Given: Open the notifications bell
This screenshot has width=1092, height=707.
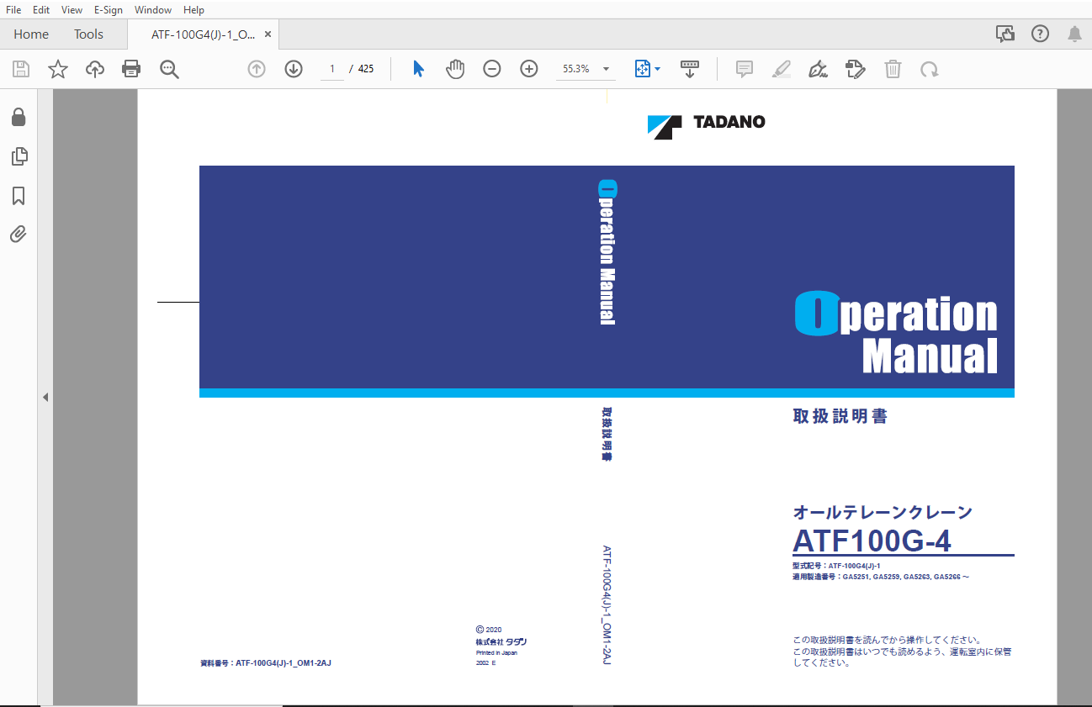Looking at the screenshot, I should pos(1075,34).
